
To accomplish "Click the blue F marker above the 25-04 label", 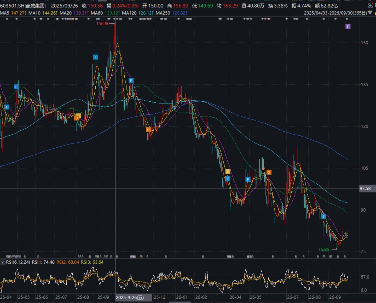I will point(7,107).
